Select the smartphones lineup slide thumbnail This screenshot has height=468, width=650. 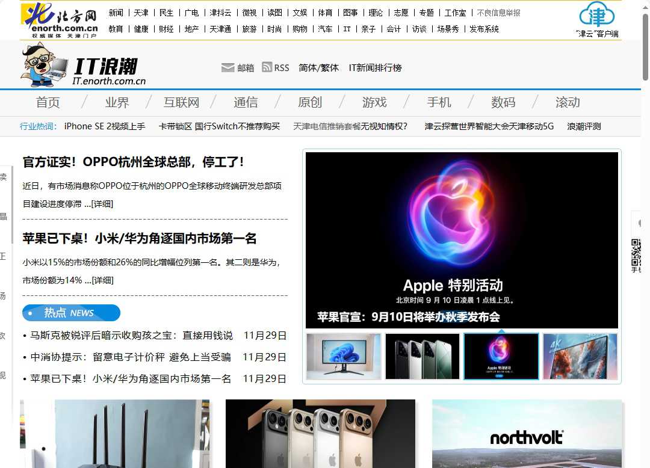coord(422,356)
